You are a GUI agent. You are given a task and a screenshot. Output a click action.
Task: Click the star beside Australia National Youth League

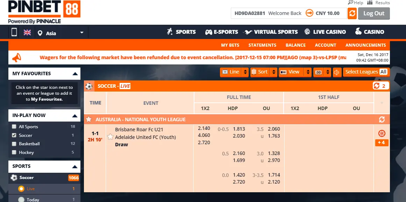89,119
